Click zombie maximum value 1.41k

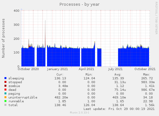[x=150, y=86]
